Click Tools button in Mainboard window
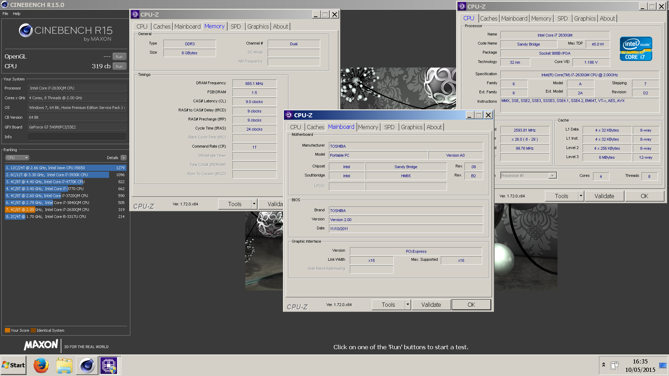The height and width of the screenshot is (376, 669). pyautogui.click(x=388, y=305)
